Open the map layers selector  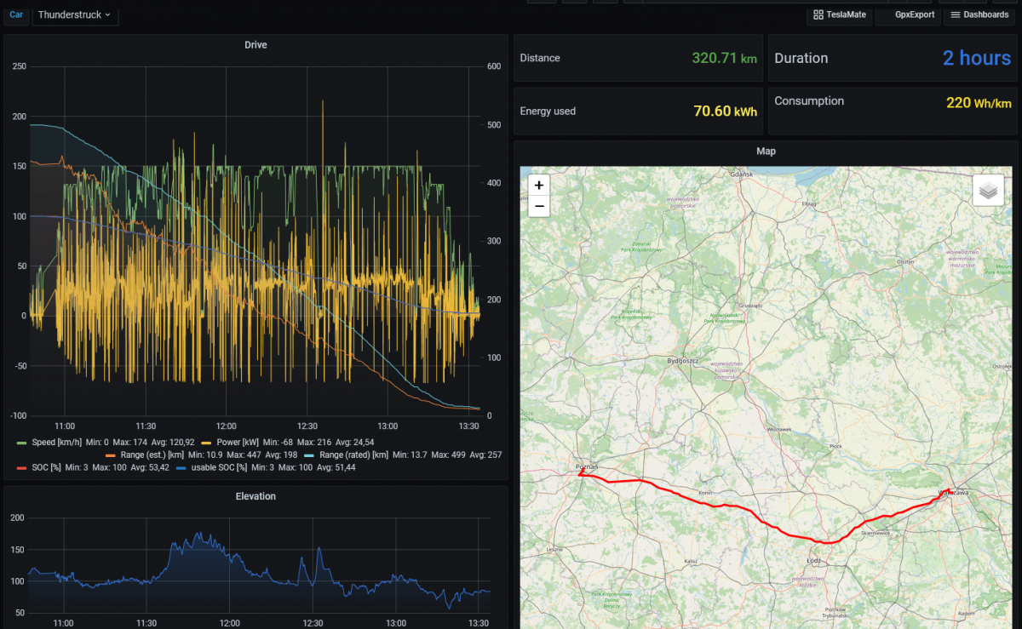[988, 191]
